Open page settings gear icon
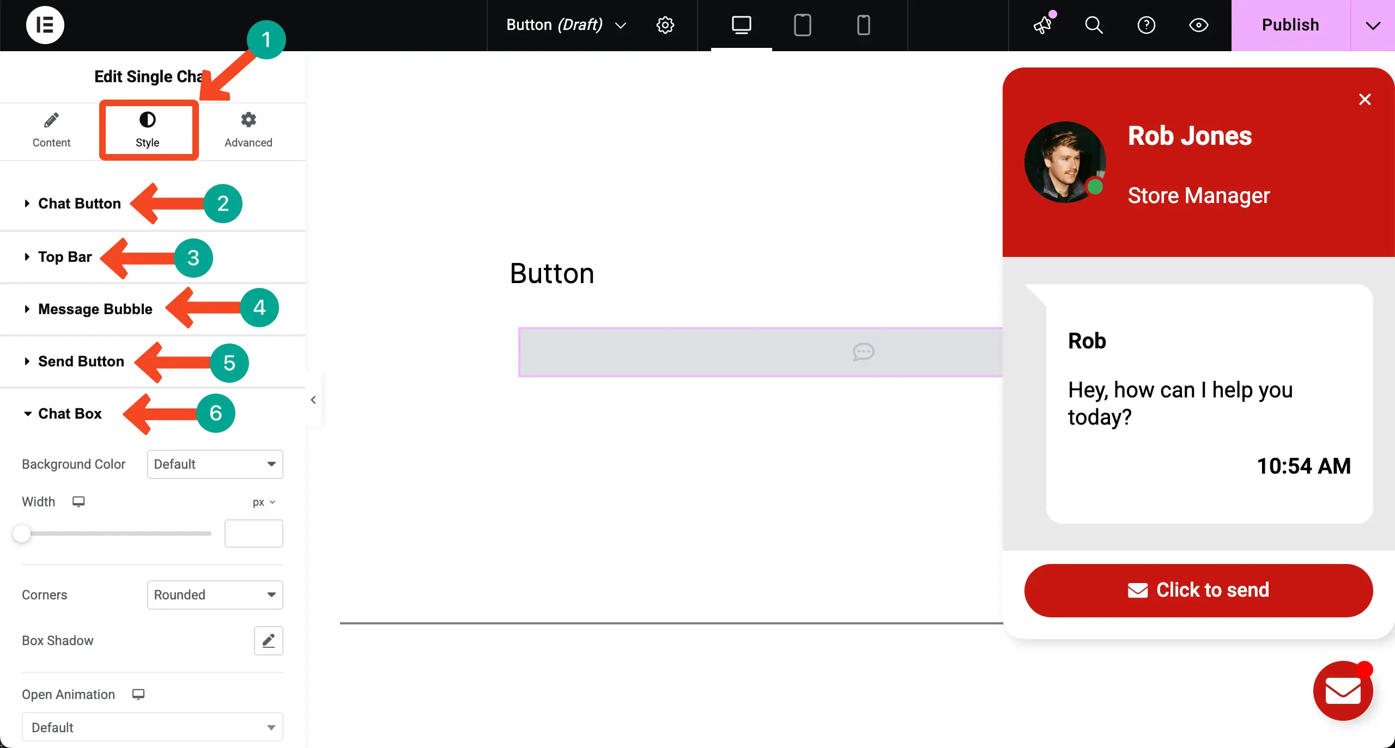The height and width of the screenshot is (748, 1395). pos(665,25)
